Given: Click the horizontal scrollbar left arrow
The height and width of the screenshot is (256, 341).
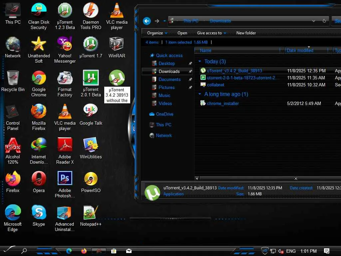Looking at the screenshot, I should (197, 179).
